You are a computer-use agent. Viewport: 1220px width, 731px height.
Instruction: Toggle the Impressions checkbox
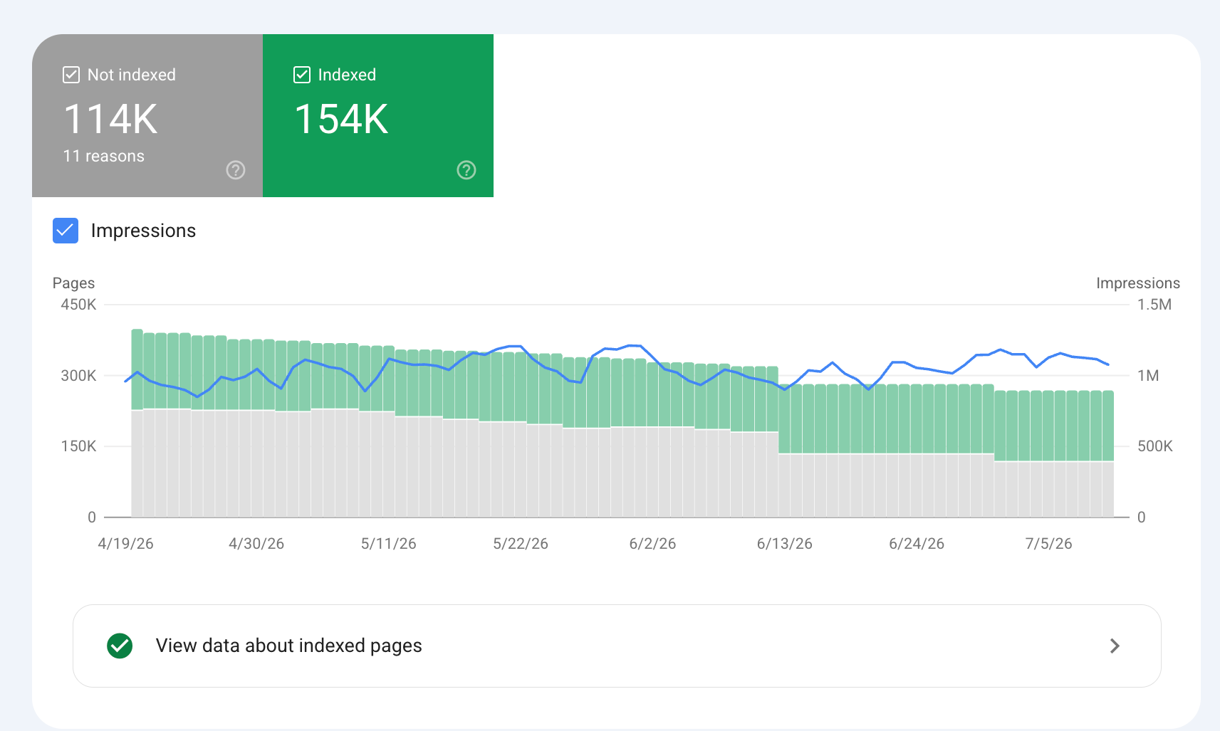tap(66, 231)
